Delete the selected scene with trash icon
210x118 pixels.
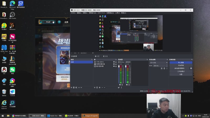point(74,88)
